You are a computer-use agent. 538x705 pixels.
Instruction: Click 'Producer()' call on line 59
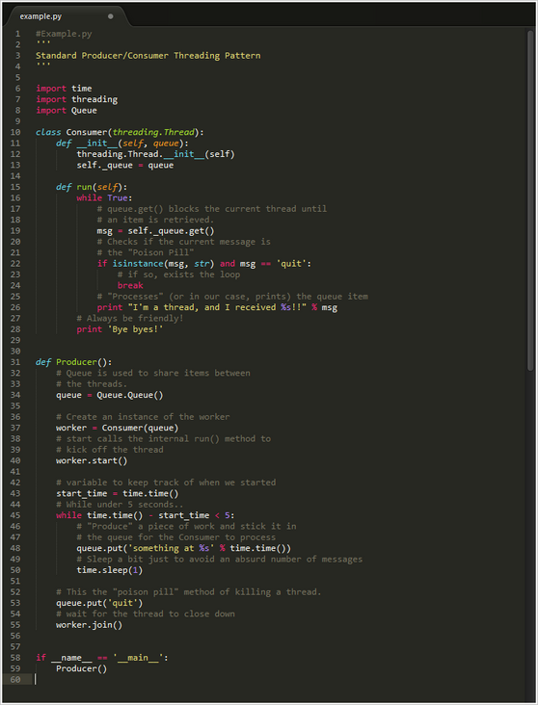click(82, 669)
